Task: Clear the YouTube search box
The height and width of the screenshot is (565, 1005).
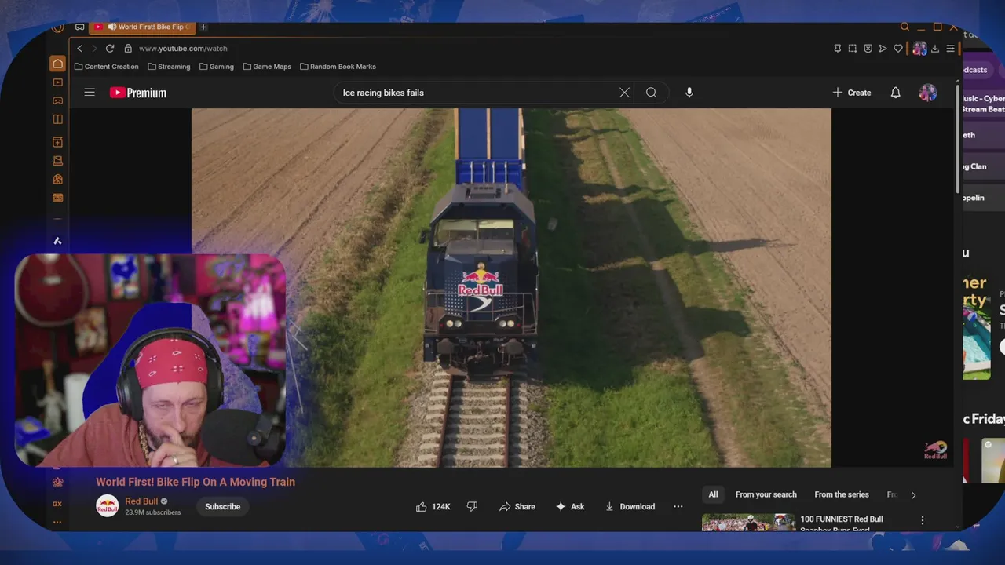Action: click(x=624, y=93)
